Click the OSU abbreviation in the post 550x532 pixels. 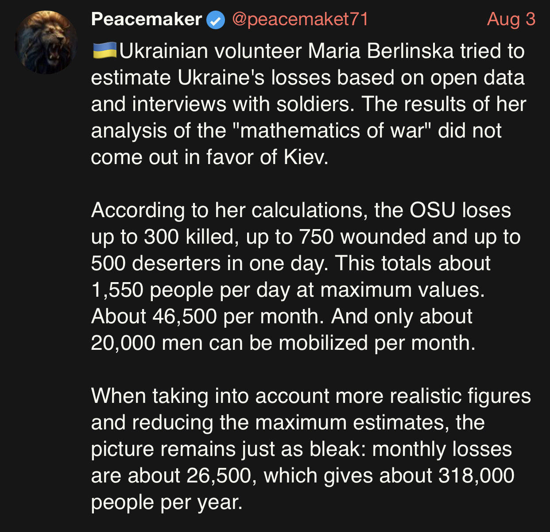click(432, 211)
